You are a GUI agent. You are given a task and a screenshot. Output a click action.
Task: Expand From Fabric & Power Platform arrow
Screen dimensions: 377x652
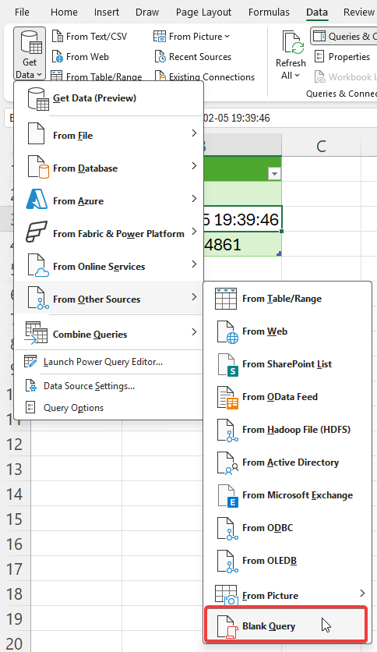pyautogui.click(x=194, y=232)
